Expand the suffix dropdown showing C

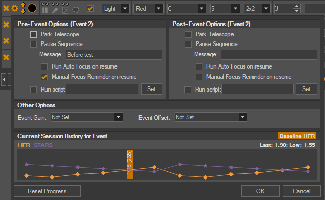coord(187,9)
